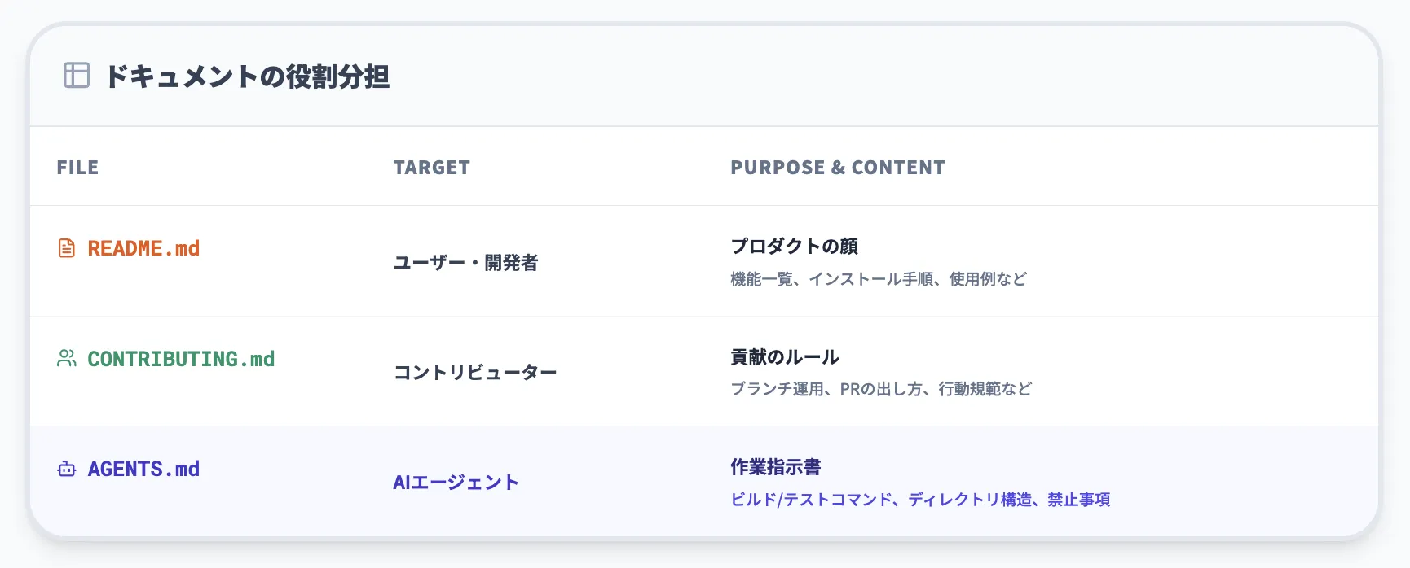Screen dimensions: 1410x568
Task: Click the document icon next to README.md
Action: pos(68,248)
